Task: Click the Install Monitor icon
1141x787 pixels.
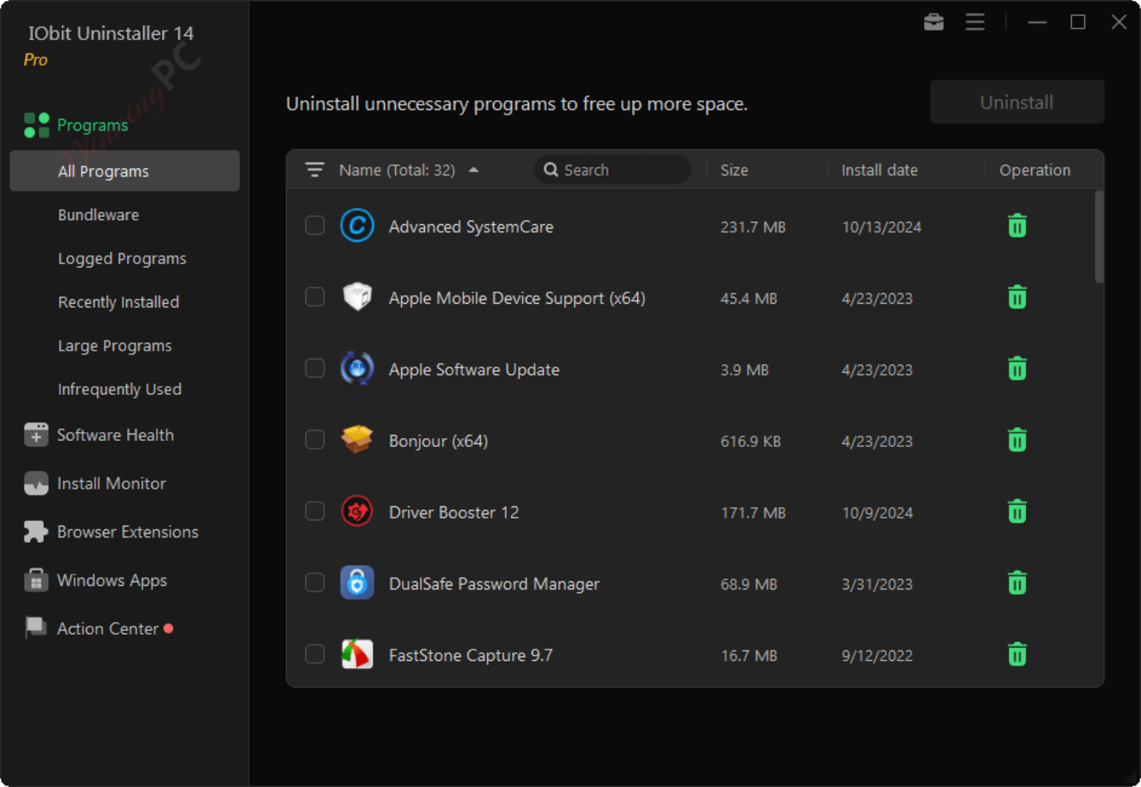Action: tap(36, 483)
